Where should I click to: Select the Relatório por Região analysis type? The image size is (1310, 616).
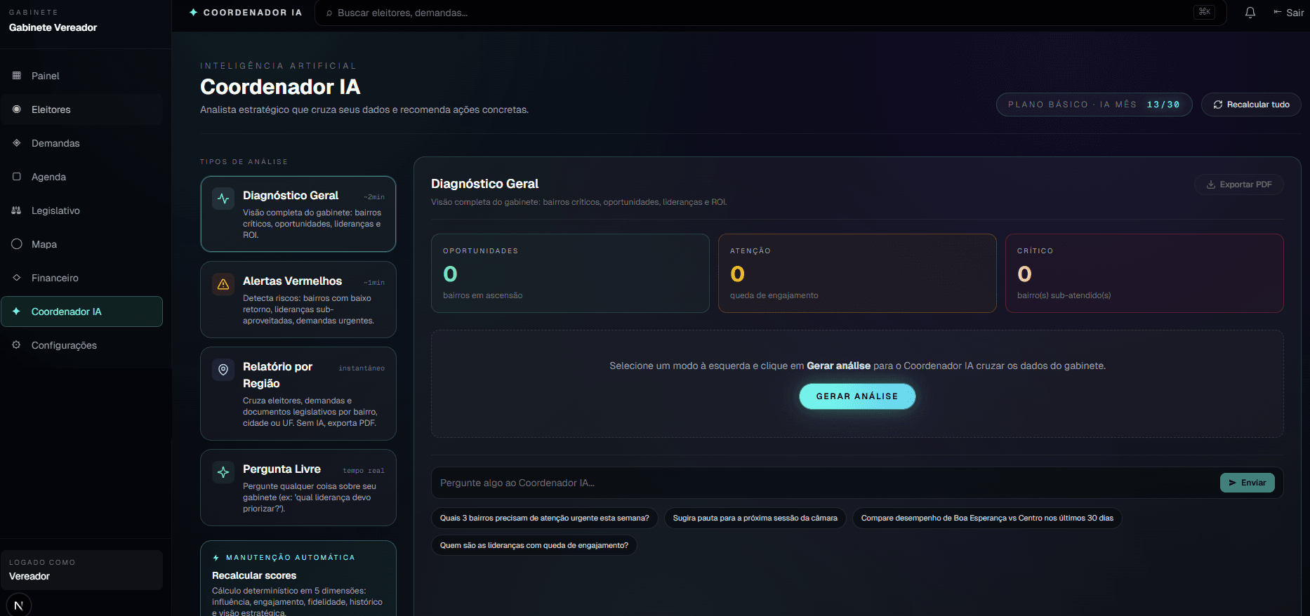pos(298,394)
